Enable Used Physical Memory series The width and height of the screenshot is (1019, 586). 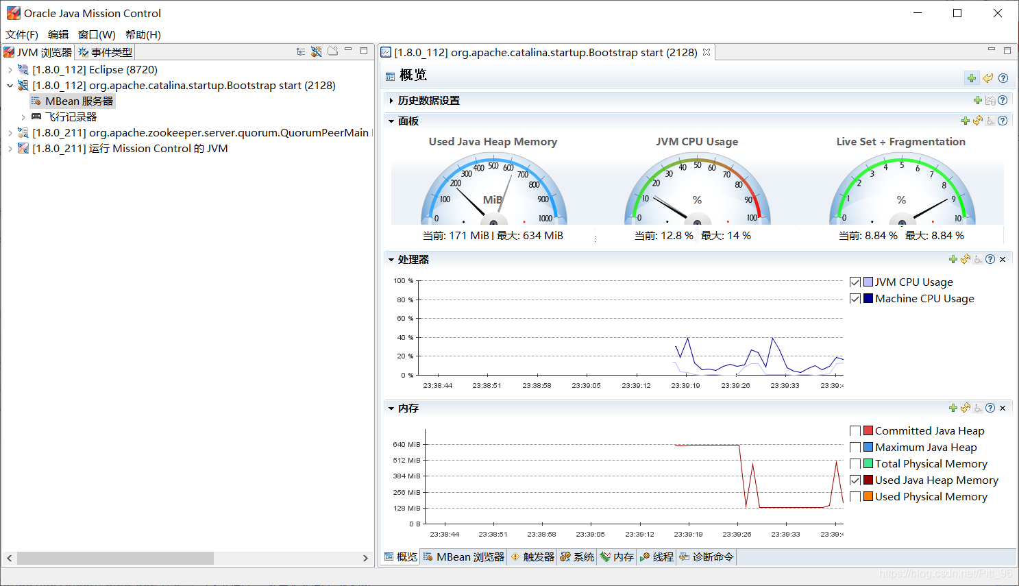[855, 496]
